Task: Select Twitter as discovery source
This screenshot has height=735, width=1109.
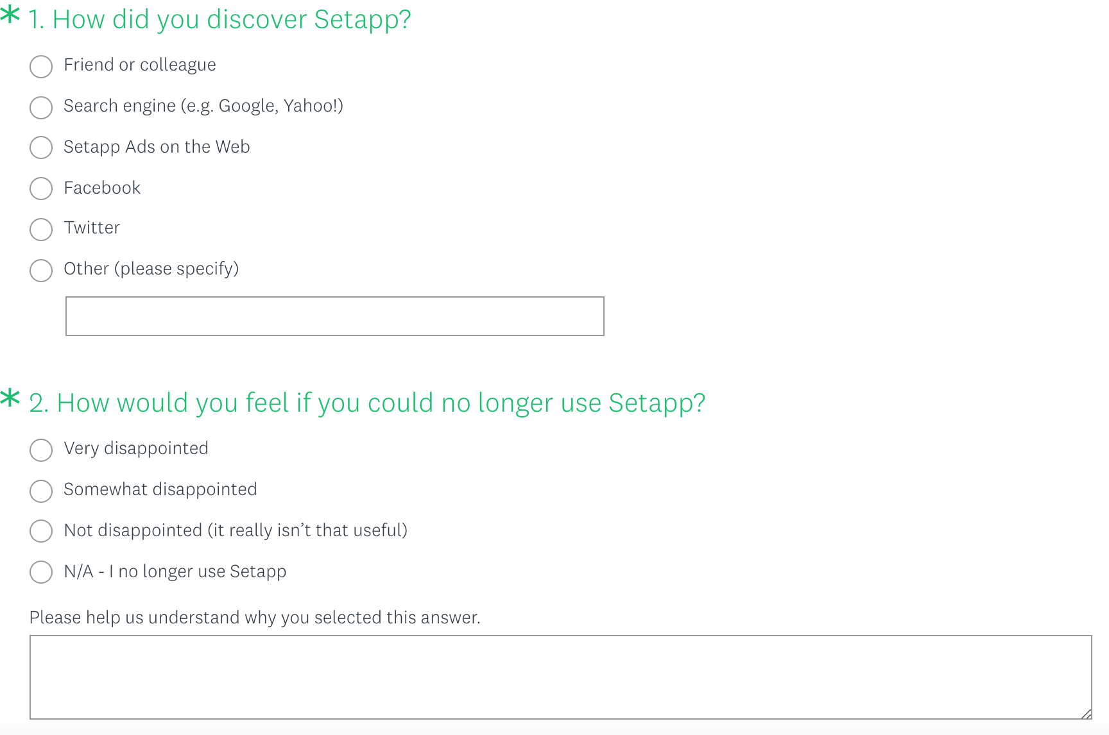Action: [41, 229]
